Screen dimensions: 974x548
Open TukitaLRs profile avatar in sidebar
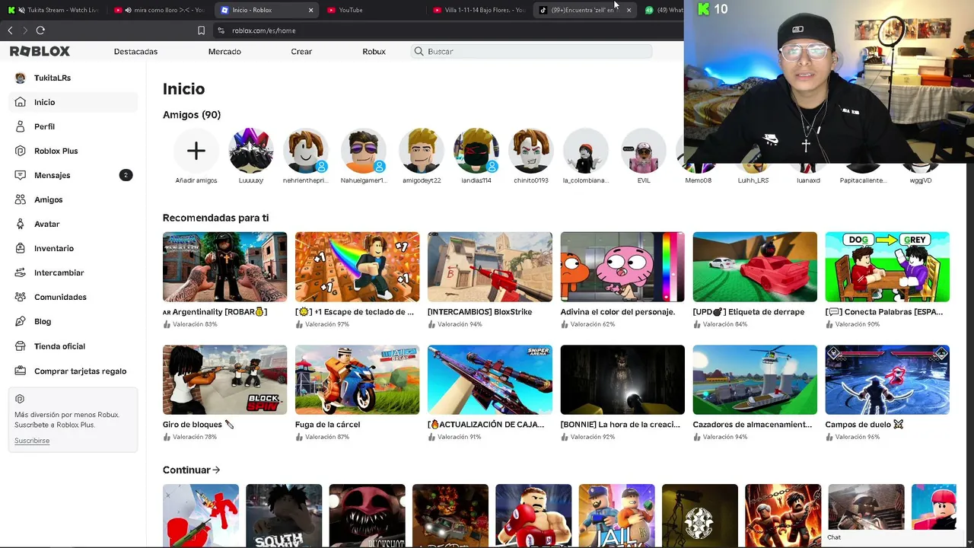[x=20, y=78]
